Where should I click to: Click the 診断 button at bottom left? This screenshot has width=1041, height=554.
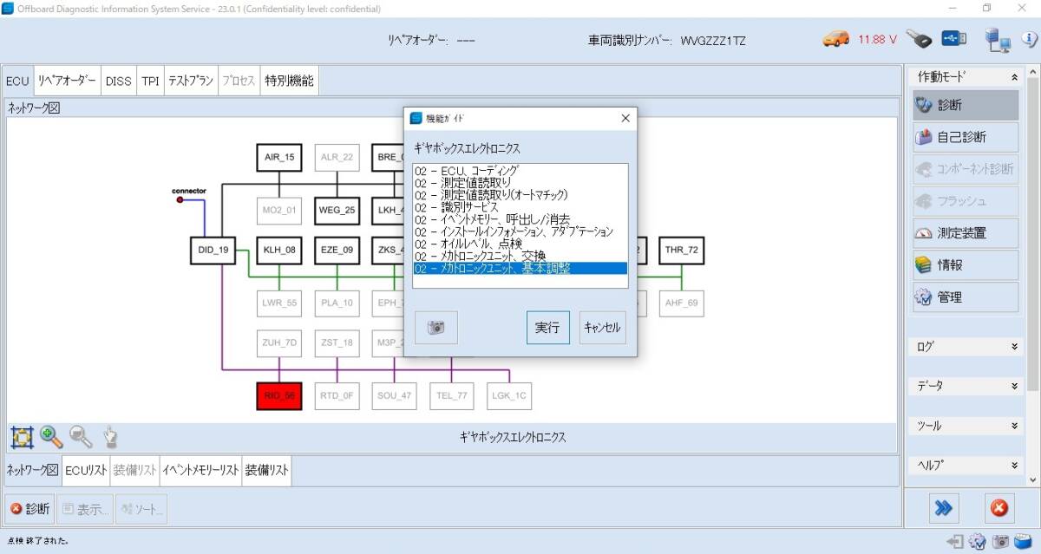29,509
